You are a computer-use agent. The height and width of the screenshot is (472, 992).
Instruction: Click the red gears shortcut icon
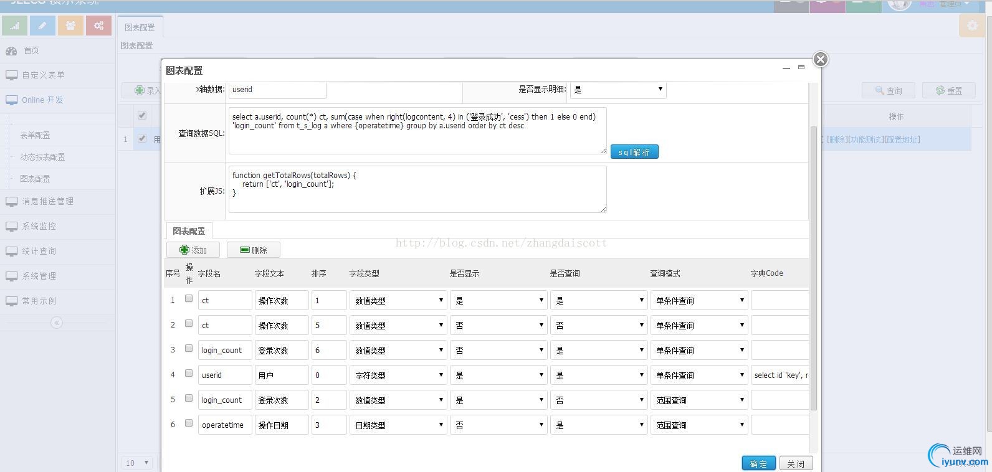(x=98, y=26)
